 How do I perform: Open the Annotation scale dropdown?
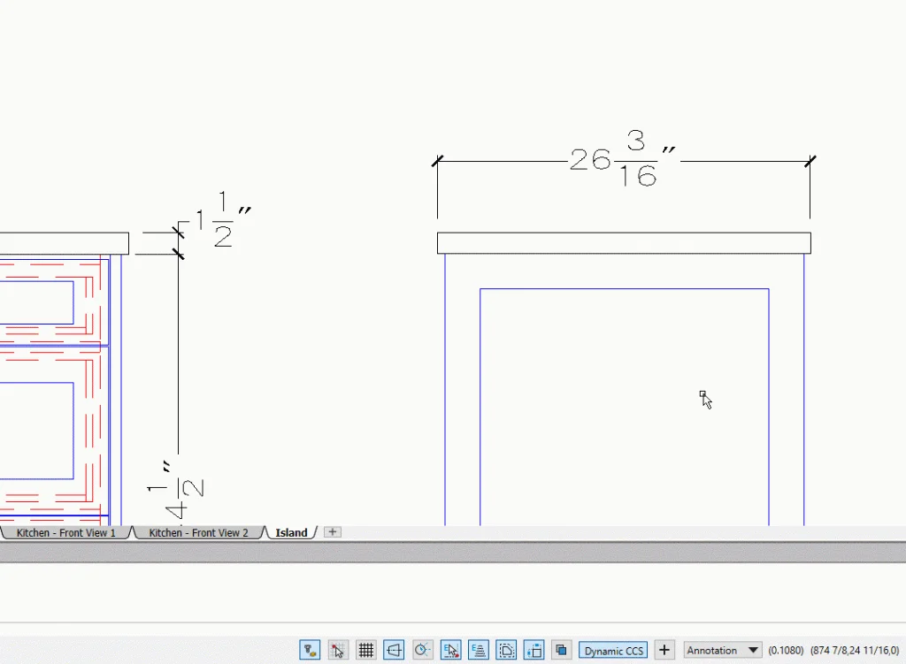tap(723, 651)
